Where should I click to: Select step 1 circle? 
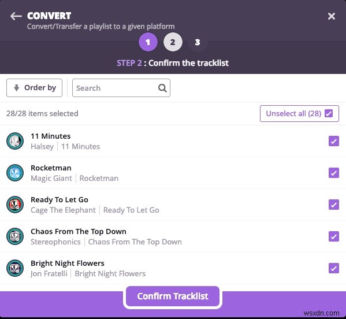[x=148, y=42]
